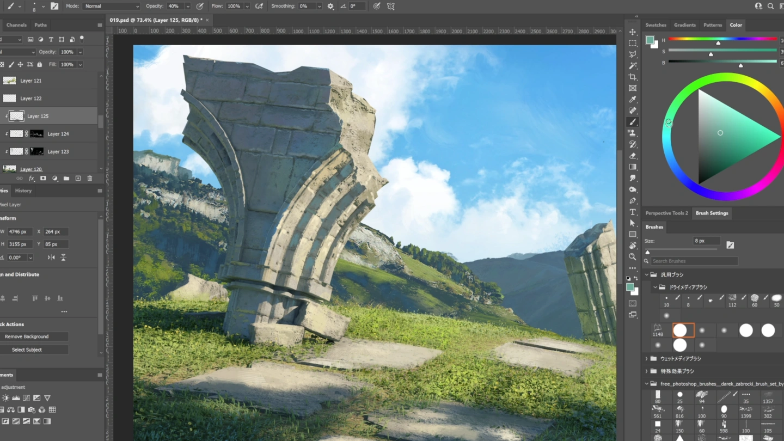Select the Crop tool in toolbar
The width and height of the screenshot is (784, 441).
click(633, 77)
